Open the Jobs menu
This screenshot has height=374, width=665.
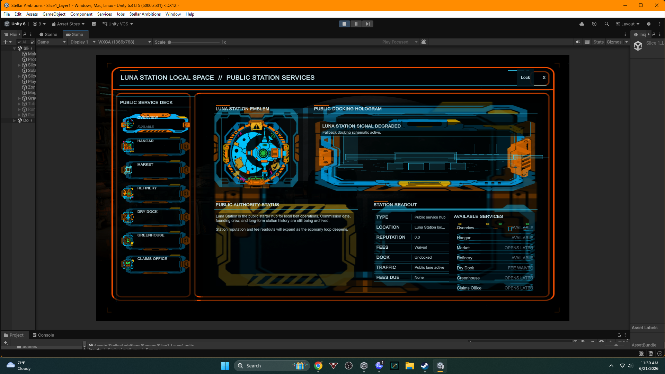tap(121, 14)
